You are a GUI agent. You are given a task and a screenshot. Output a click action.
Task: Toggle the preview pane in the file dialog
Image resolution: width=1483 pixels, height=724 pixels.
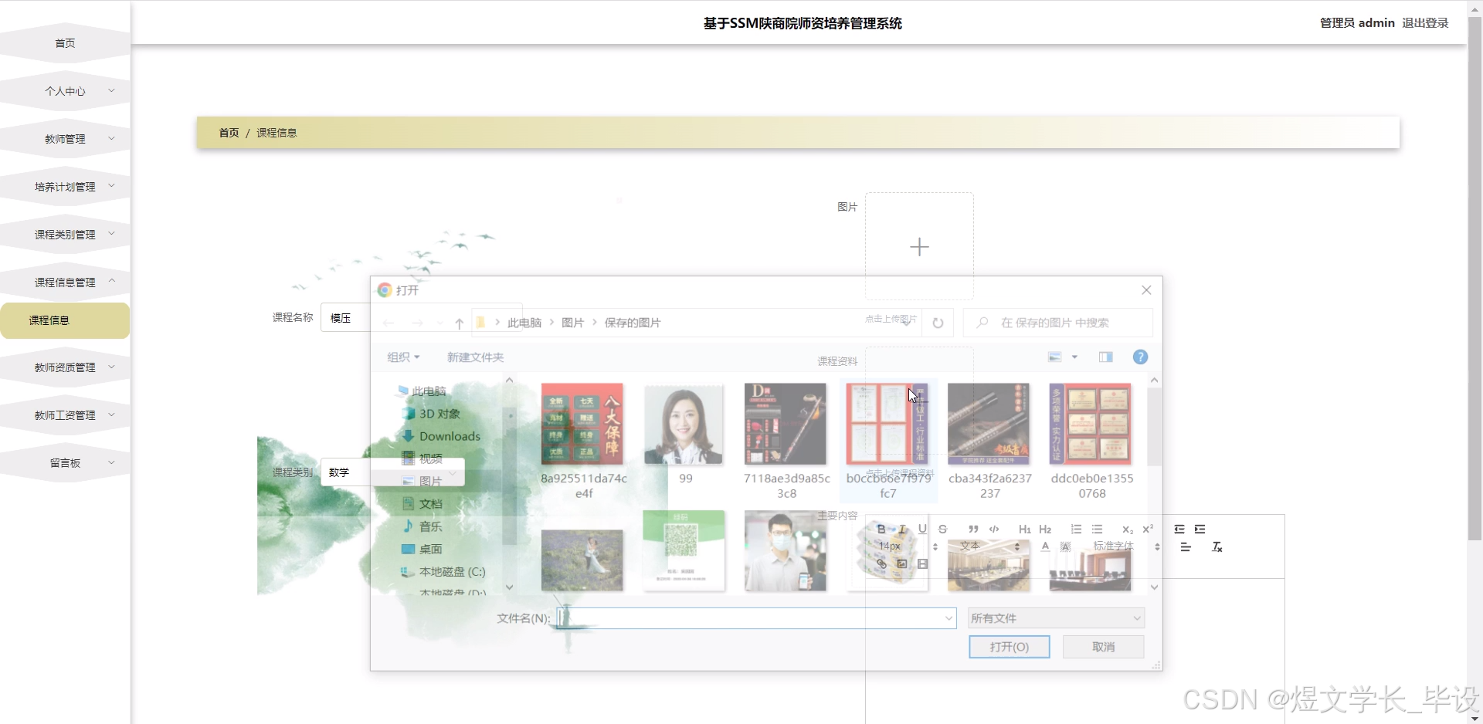click(x=1106, y=357)
